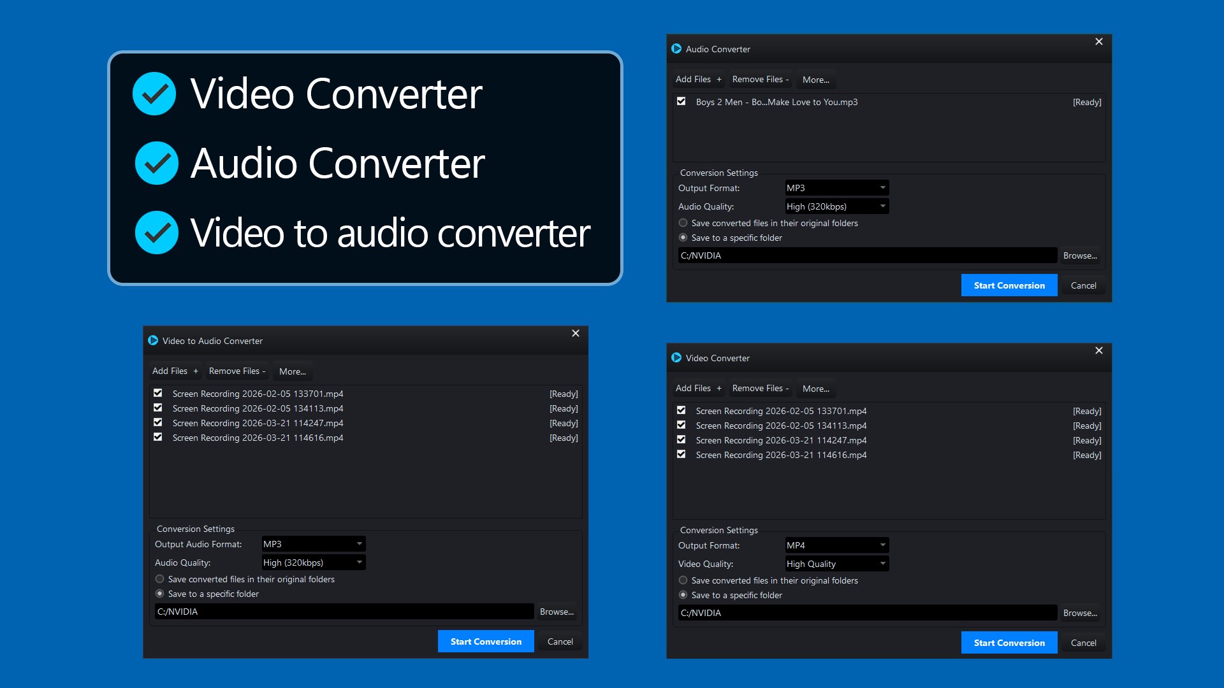Click the Audio Converter window app logo icon

(676, 48)
